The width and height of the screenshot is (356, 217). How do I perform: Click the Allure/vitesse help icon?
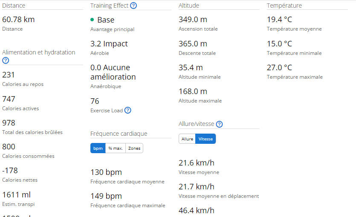tap(219, 124)
